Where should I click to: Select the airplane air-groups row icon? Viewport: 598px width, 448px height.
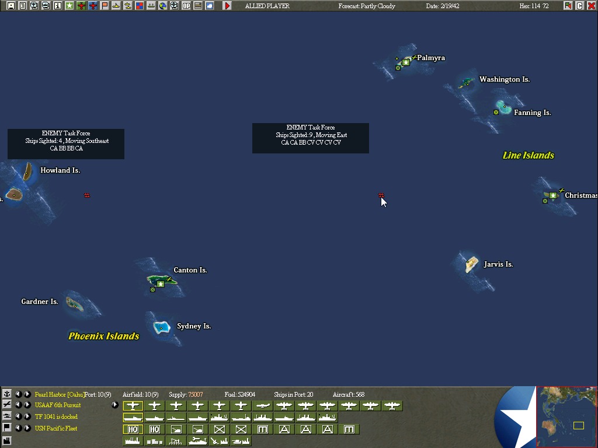click(x=7, y=405)
